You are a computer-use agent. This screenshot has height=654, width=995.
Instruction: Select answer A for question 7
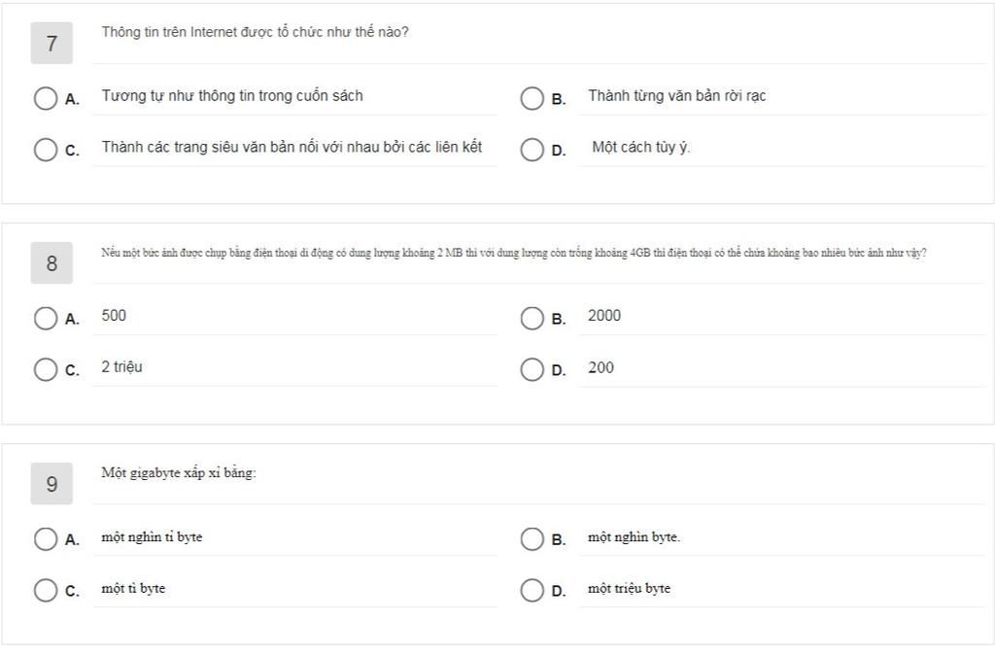point(46,98)
